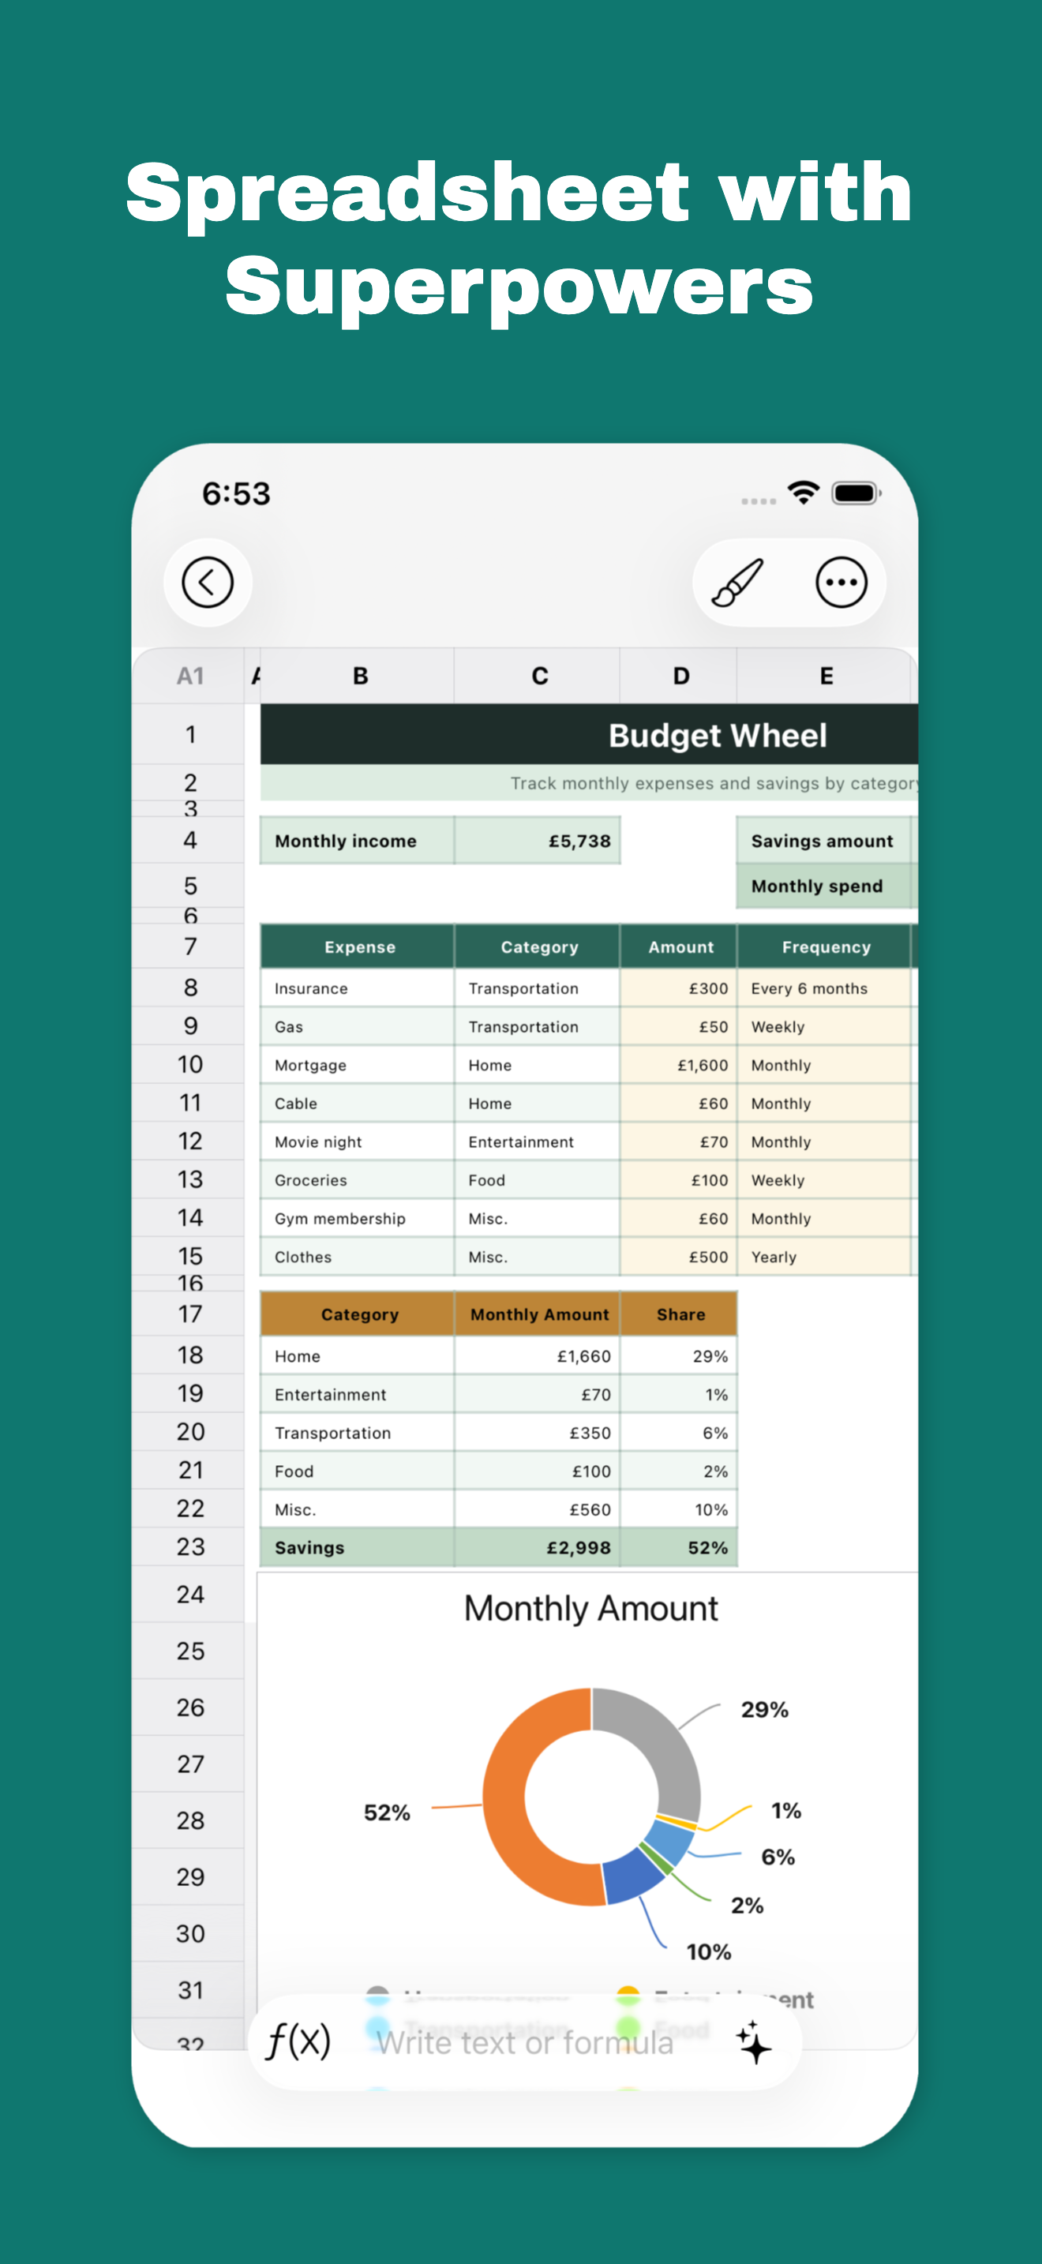
Task: Select the Entertainment category in summary table
Action: (358, 1394)
